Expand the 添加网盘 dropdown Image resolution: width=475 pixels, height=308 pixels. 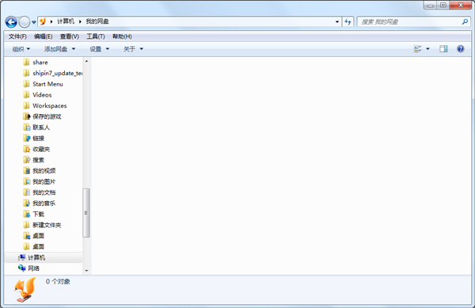pos(59,49)
